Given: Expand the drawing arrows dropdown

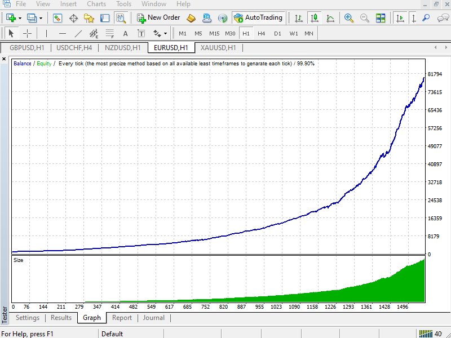Looking at the screenshot, I should tap(165, 33).
